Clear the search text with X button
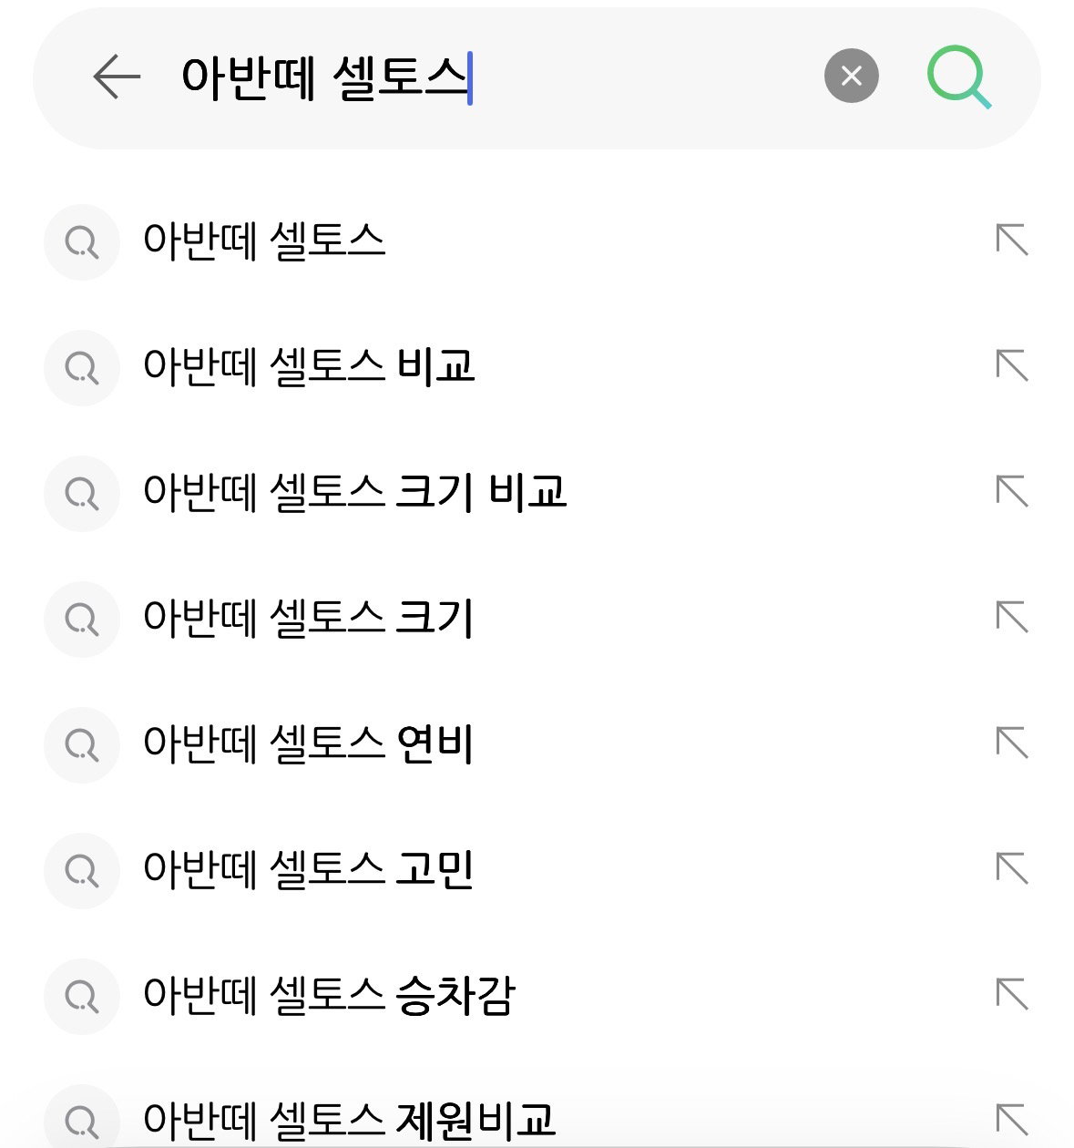 (851, 76)
